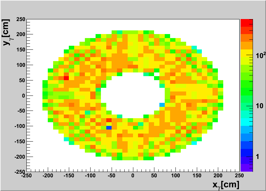The width and height of the screenshot is (266, 191).
Task: Click the 1 label on color scale
Action: [x=258, y=157]
